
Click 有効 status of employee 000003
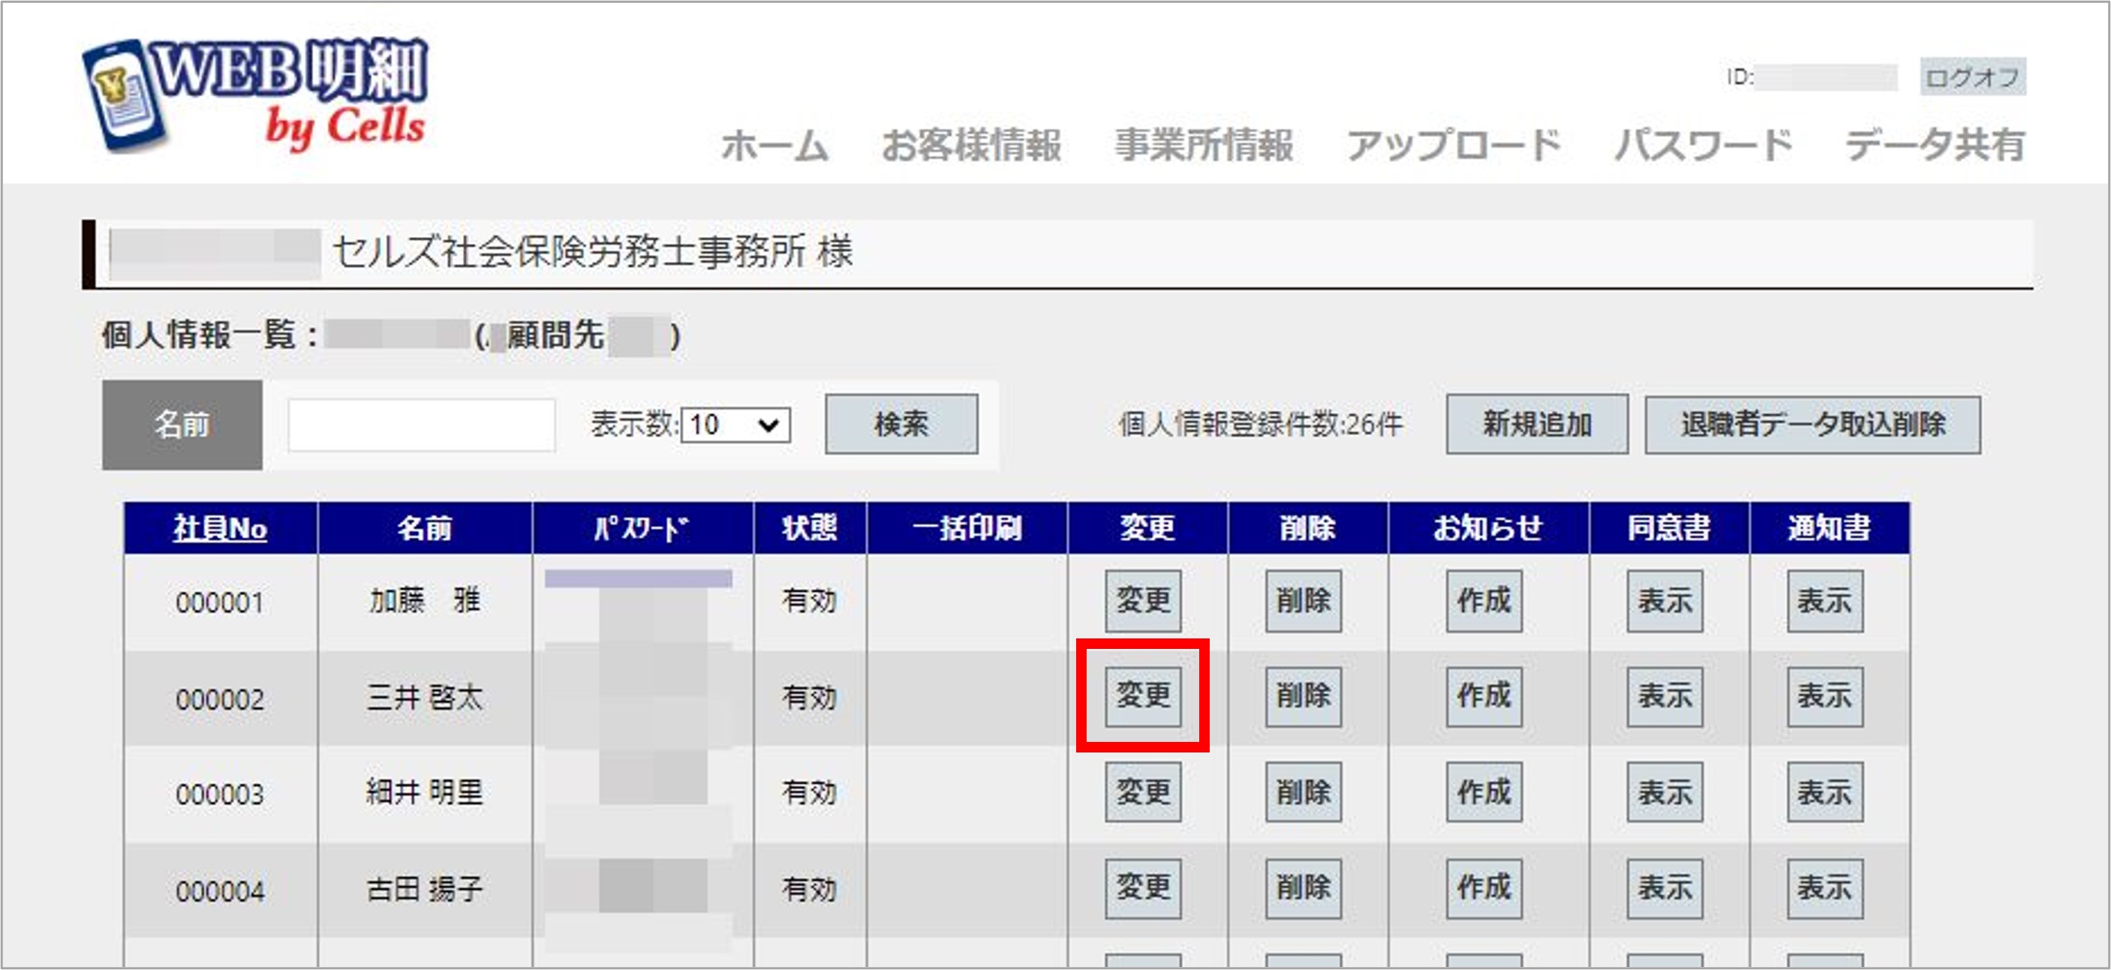(x=810, y=792)
